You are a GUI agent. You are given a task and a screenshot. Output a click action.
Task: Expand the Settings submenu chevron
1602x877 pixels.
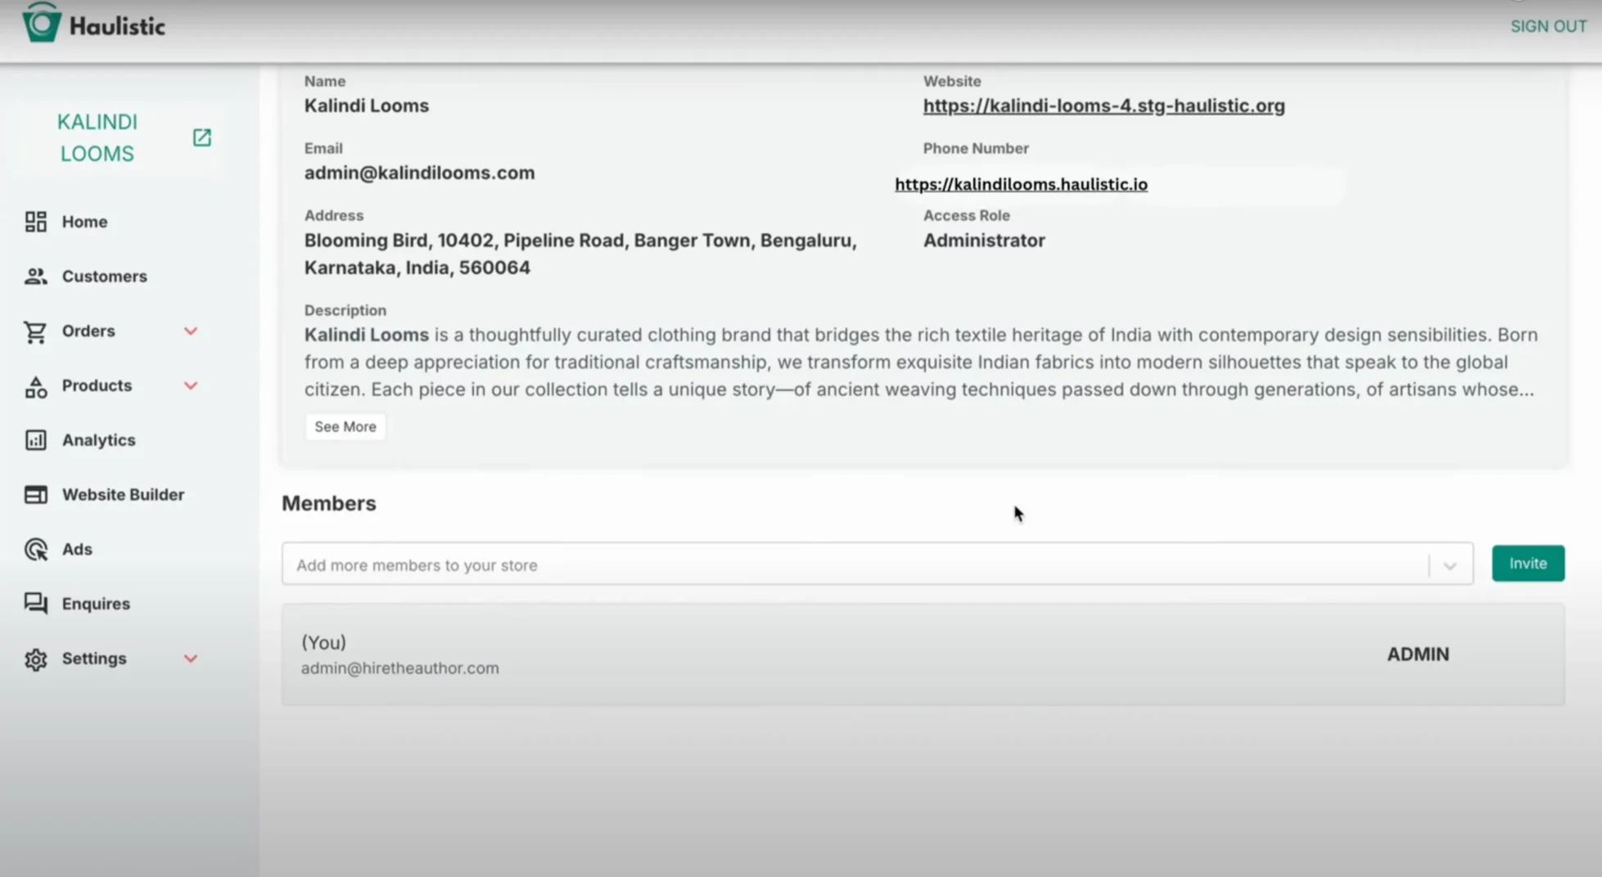pos(191,659)
